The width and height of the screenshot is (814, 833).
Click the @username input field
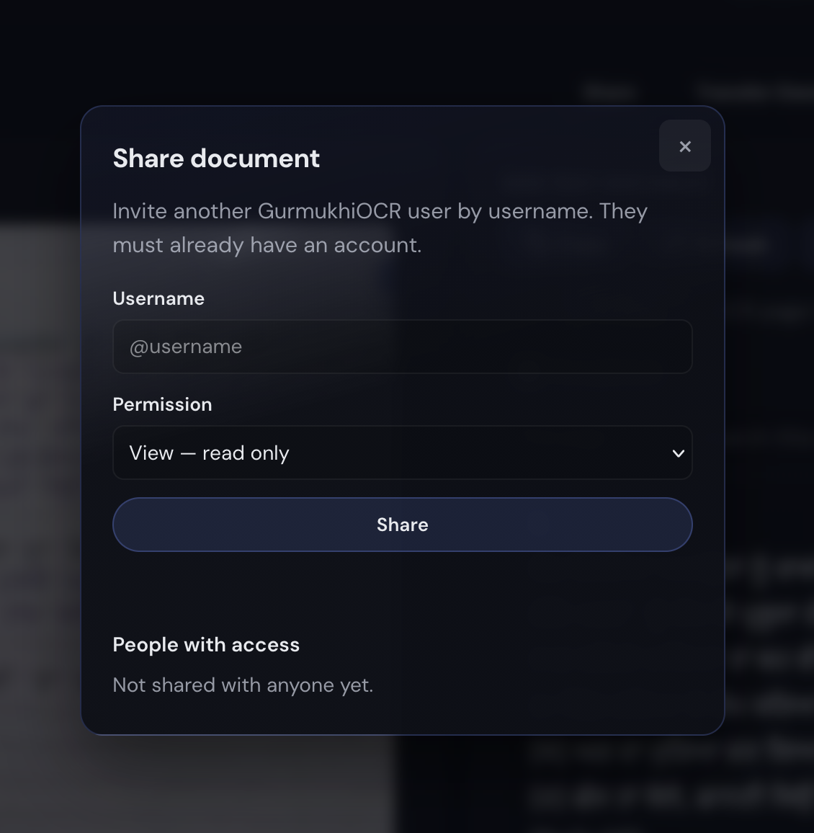click(x=402, y=347)
